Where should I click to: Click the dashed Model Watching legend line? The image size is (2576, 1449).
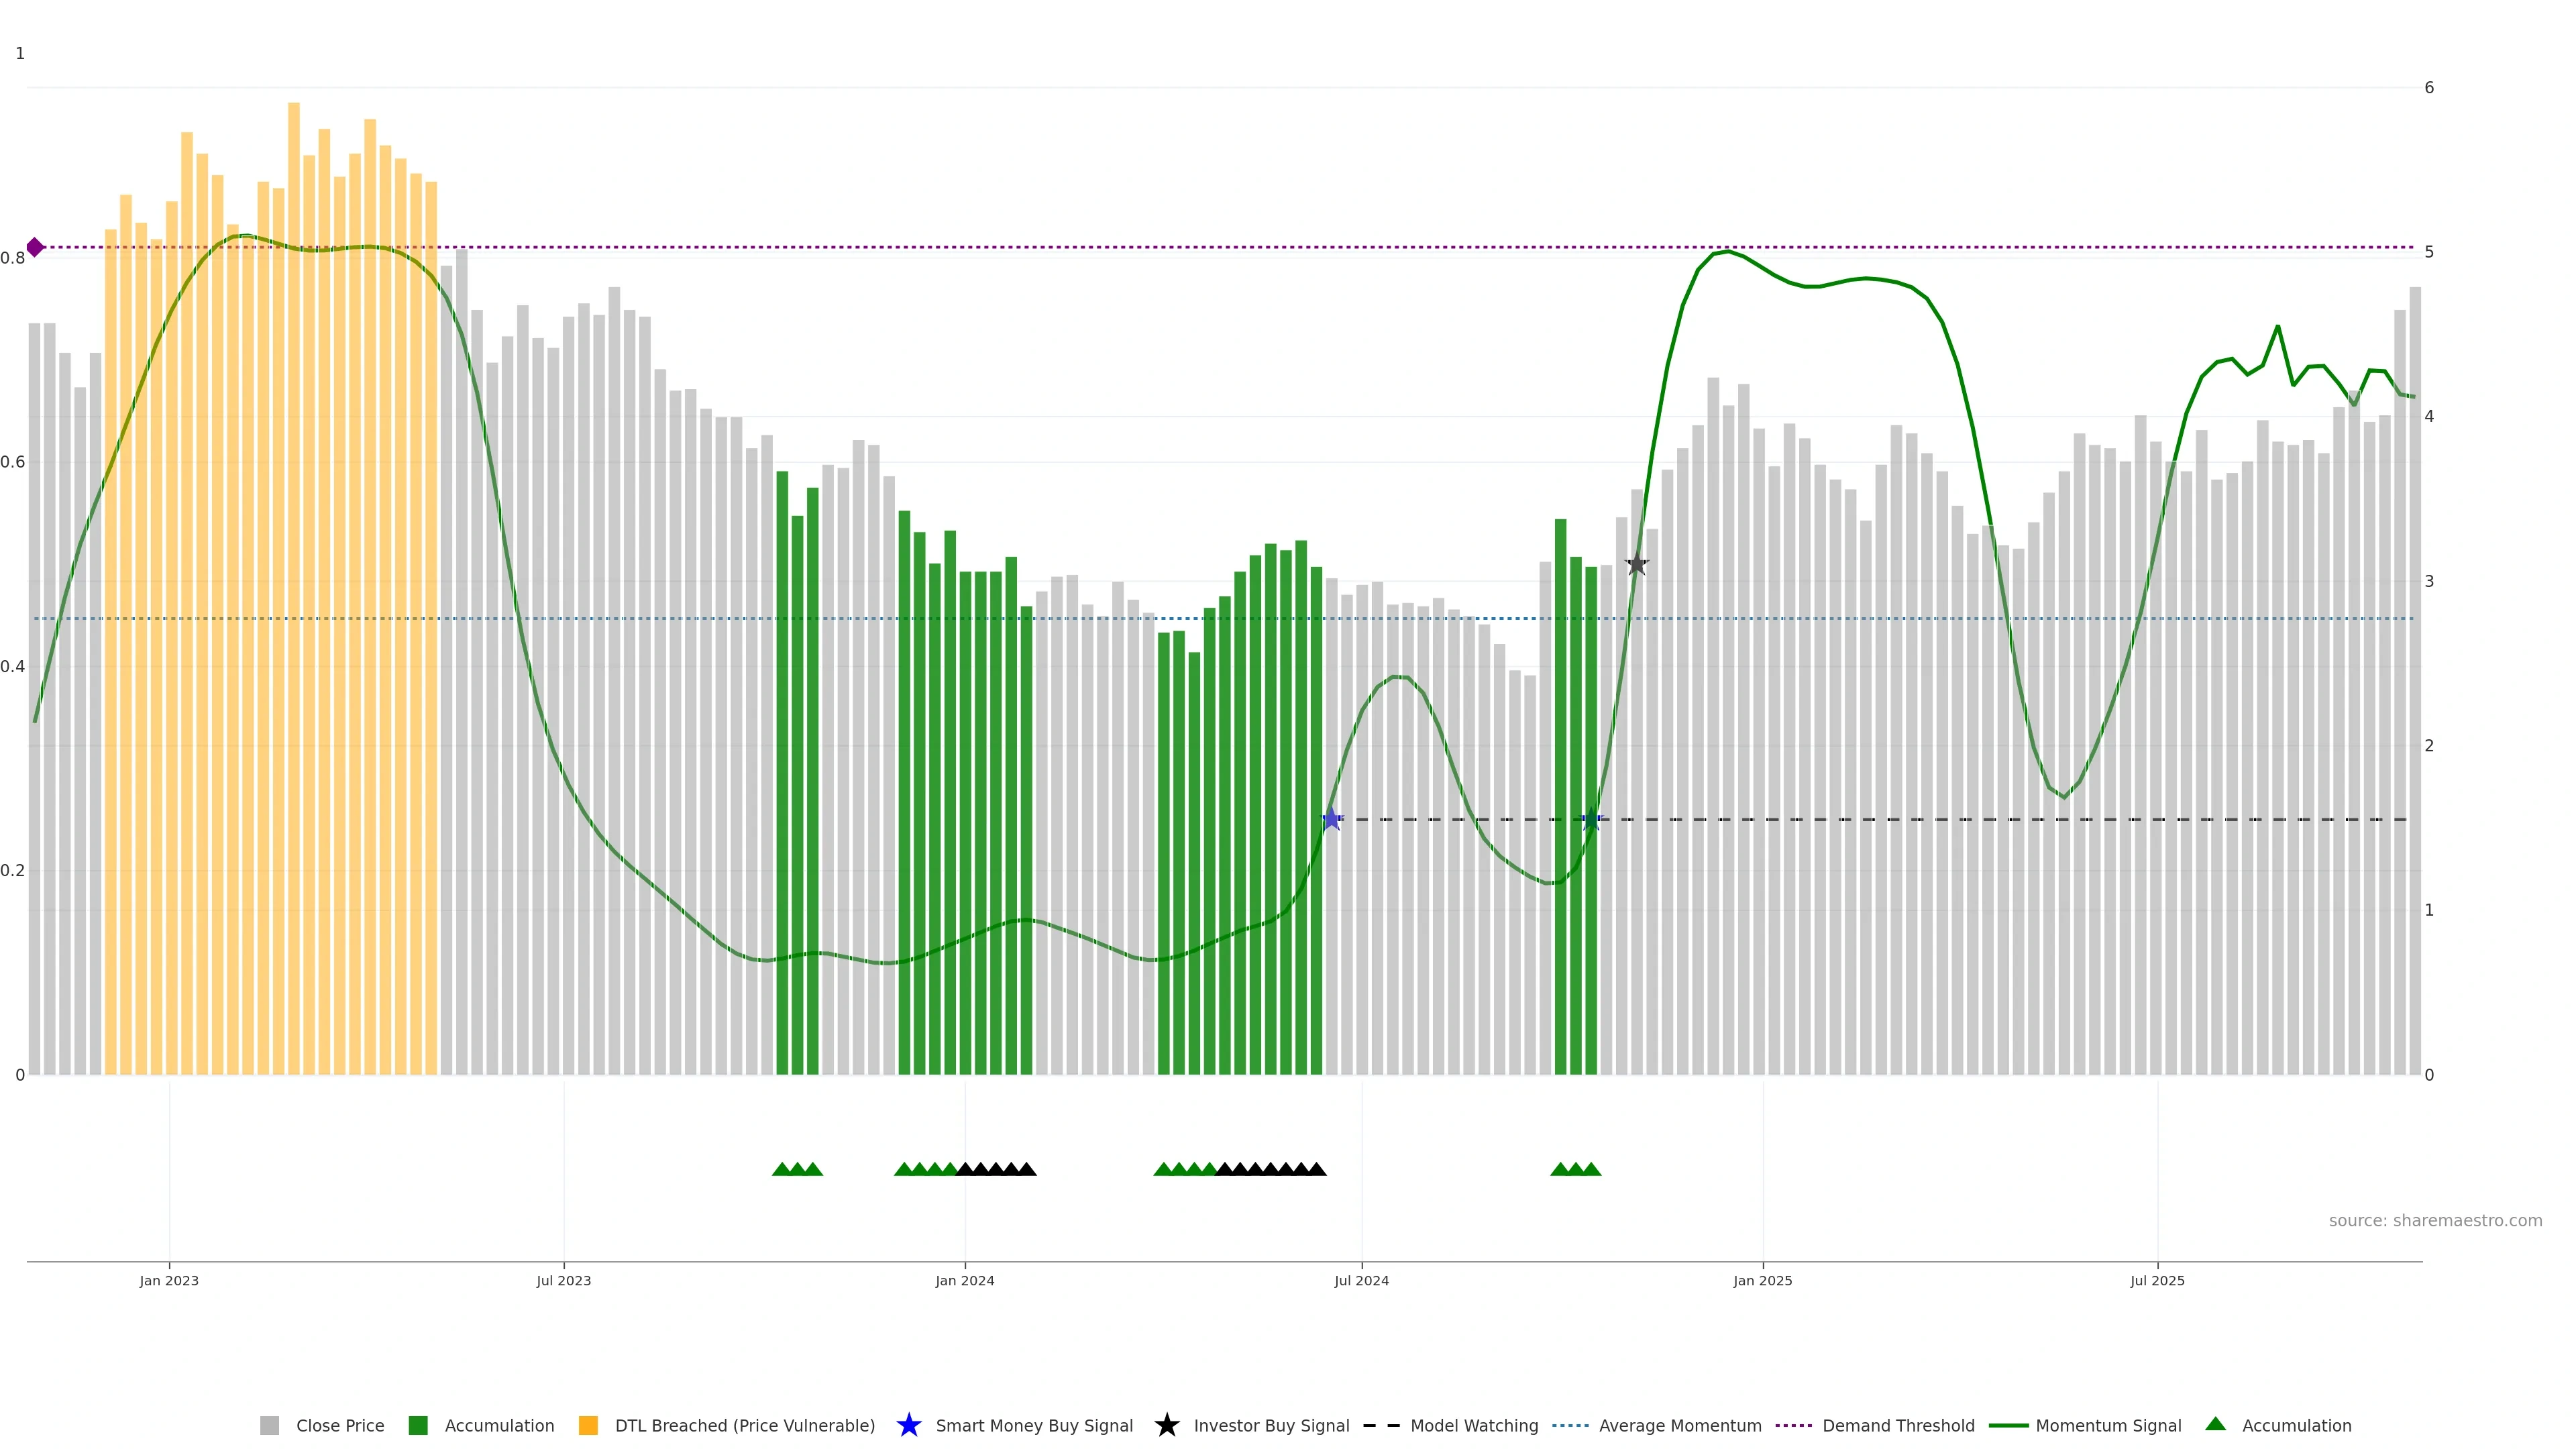1381,1425
